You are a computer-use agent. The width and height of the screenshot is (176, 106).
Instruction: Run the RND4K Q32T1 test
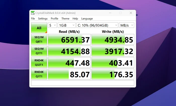click(39, 63)
